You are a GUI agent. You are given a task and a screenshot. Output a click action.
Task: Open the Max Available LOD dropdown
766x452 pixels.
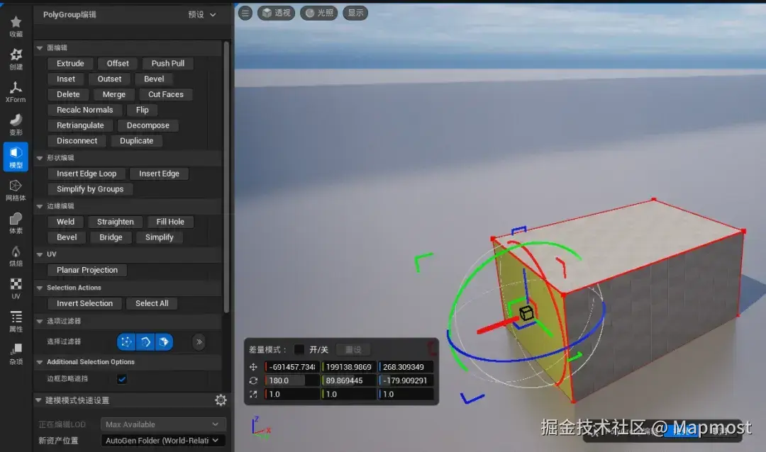163,424
